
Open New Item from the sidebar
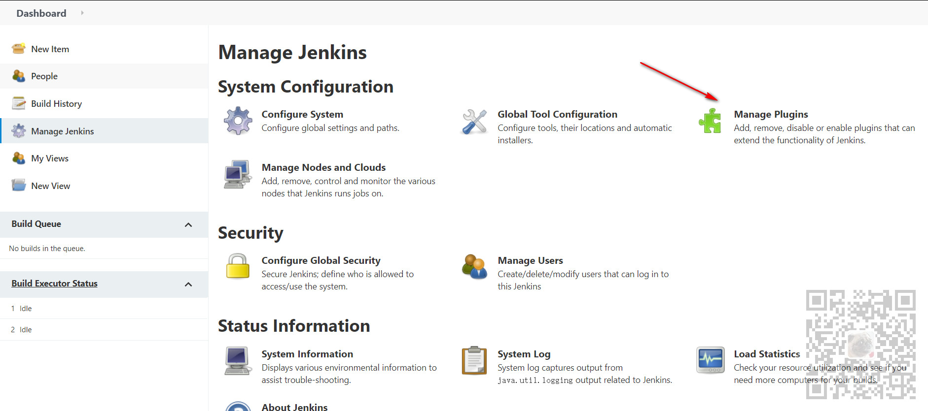pyautogui.click(x=50, y=49)
